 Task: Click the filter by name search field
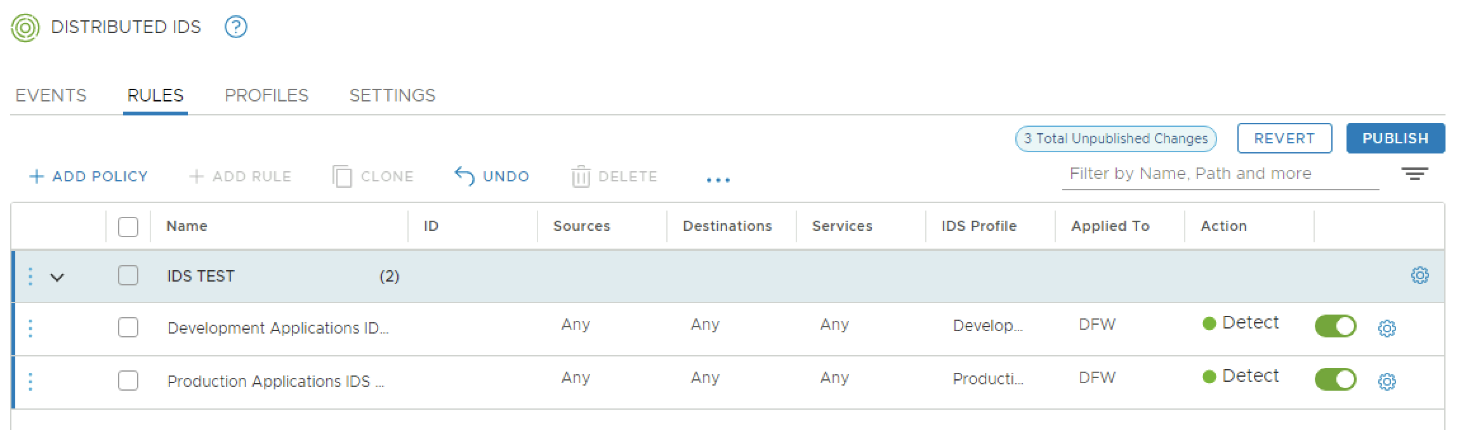tap(1218, 174)
